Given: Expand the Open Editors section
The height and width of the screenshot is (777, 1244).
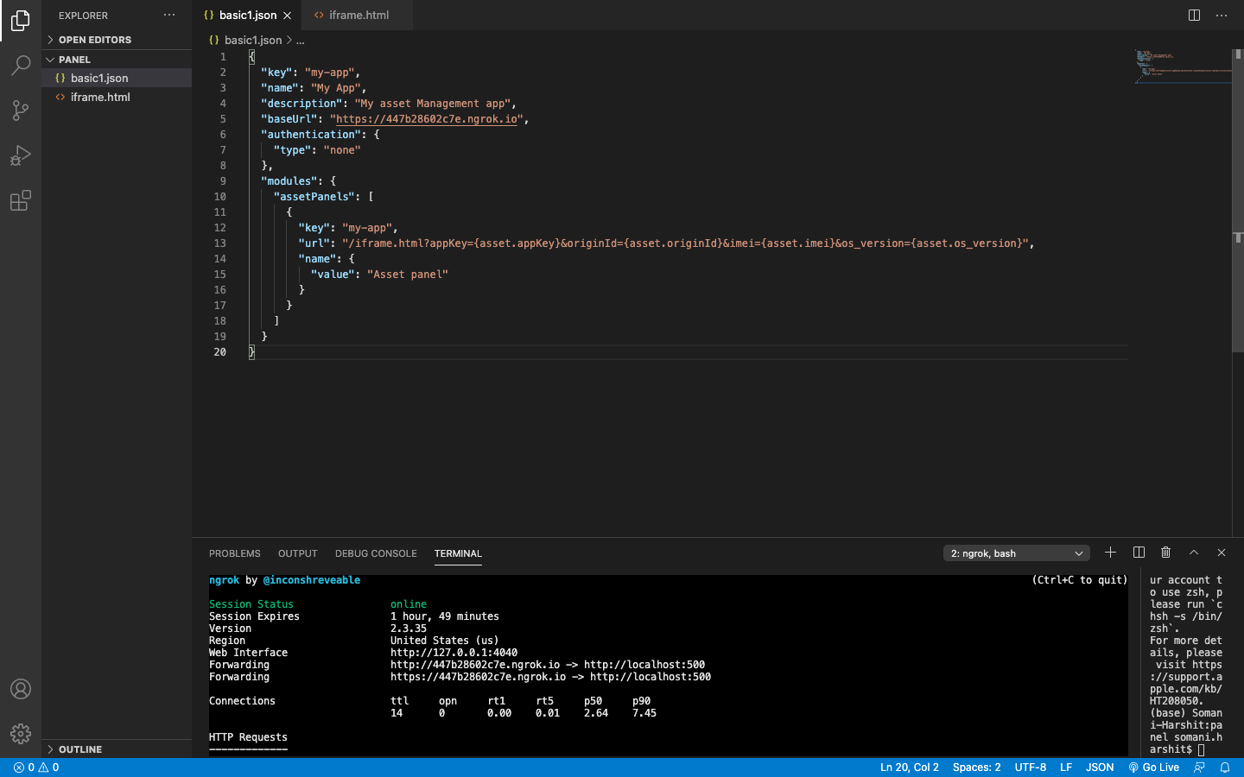Looking at the screenshot, I should [x=95, y=40].
